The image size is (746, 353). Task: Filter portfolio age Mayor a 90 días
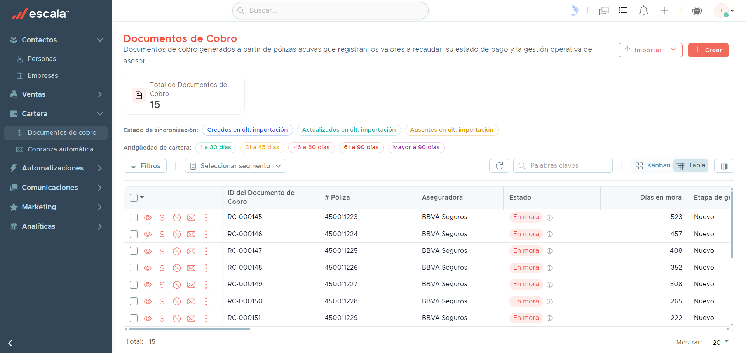click(416, 147)
